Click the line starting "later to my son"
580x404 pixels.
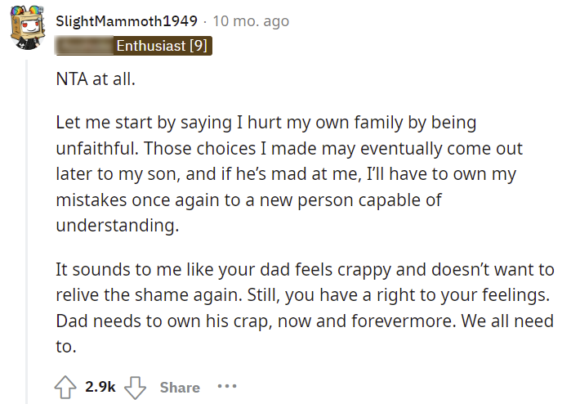coord(286,174)
